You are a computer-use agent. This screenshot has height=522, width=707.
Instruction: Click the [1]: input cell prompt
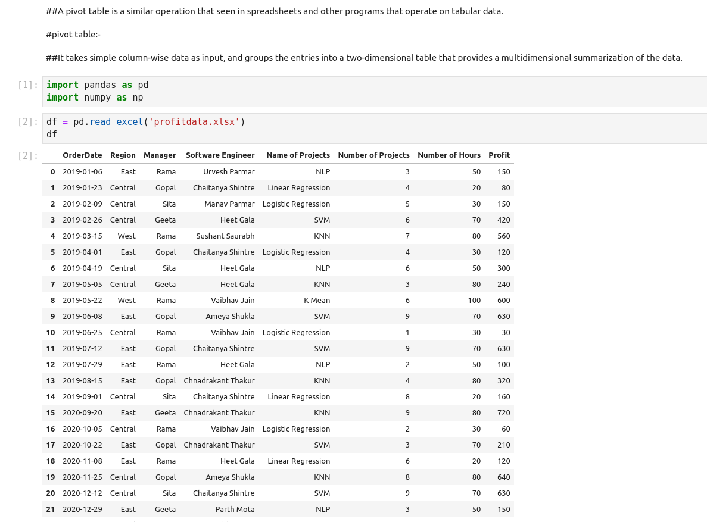click(x=28, y=85)
